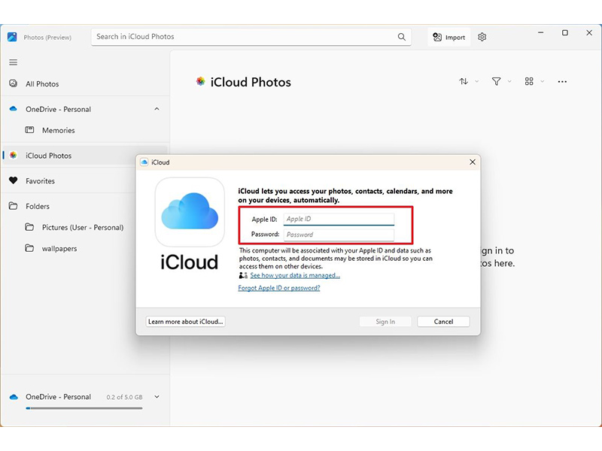The height and width of the screenshot is (451, 602).
Task: Open the view type dropdown chevron
Action: pyautogui.click(x=542, y=81)
